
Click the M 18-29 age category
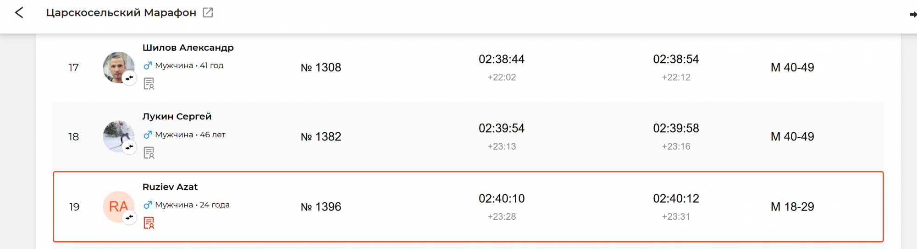tap(792, 207)
